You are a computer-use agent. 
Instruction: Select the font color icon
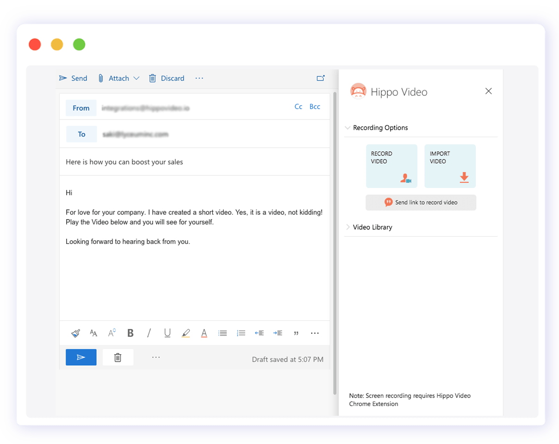[204, 333]
